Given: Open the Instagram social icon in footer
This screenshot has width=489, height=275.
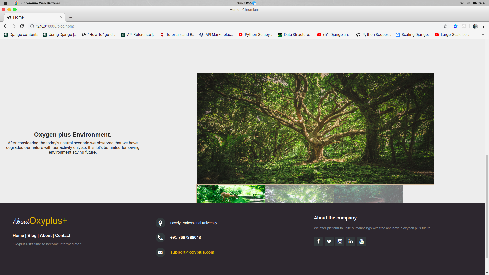Looking at the screenshot, I should pyautogui.click(x=340, y=241).
